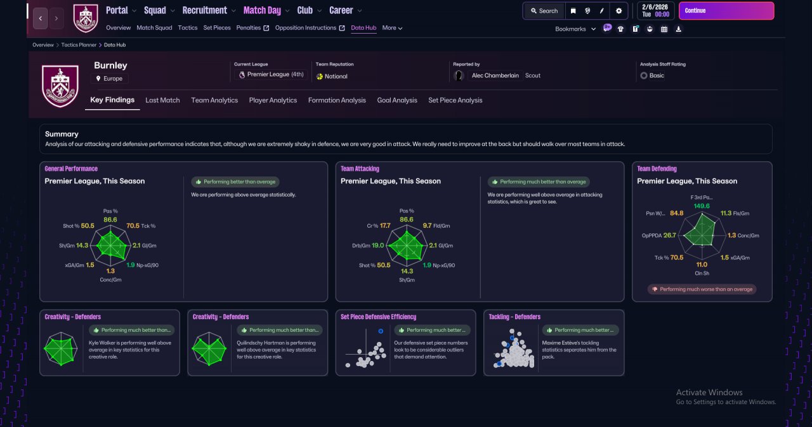This screenshot has height=427, width=812.
Task: Expand the Bookmarks dropdown
Action: [575, 29]
